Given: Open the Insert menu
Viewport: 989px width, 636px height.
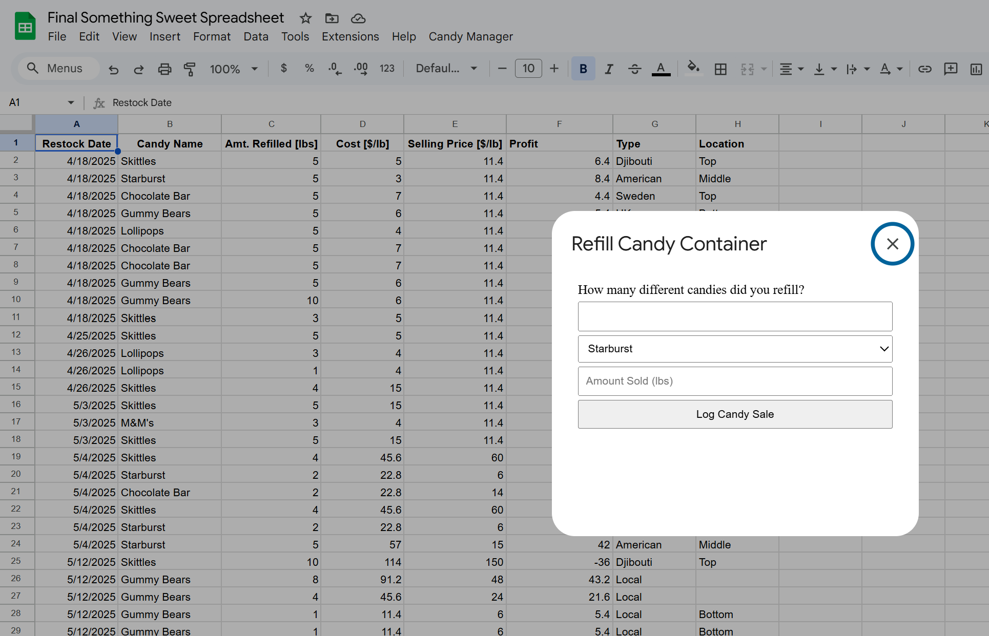Looking at the screenshot, I should [x=165, y=36].
